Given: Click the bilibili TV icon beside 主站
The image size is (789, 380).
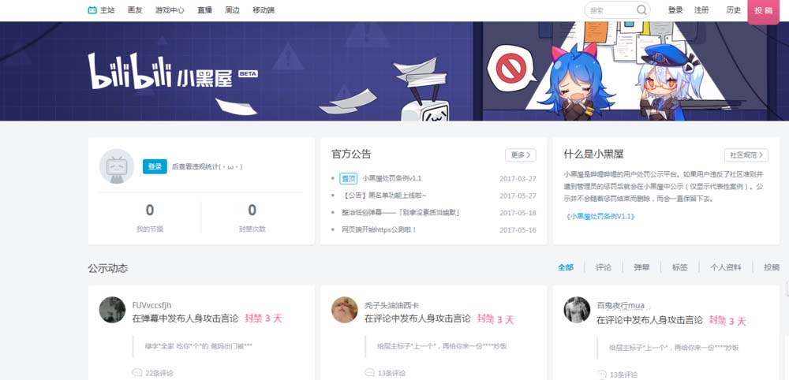Looking at the screenshot, I should [x=92, y=10].
